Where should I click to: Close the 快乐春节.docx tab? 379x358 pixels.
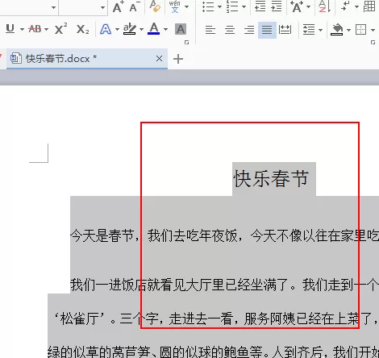coord(159,58)
